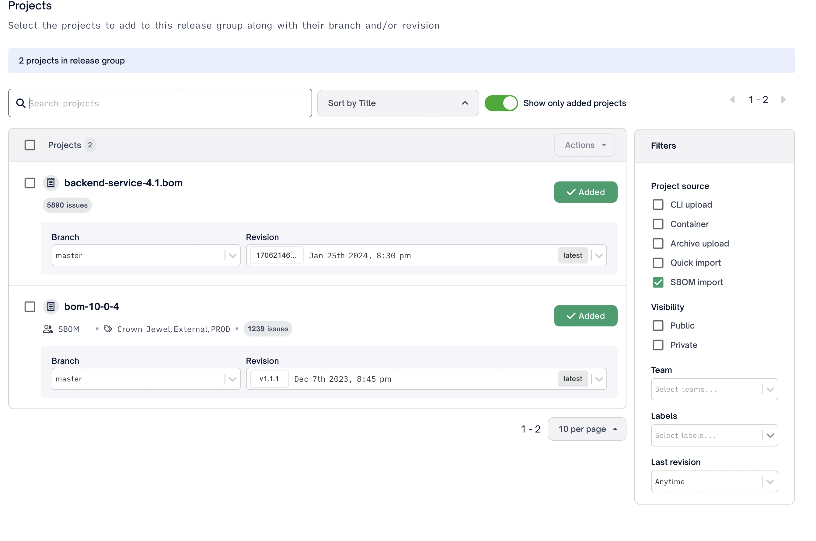Screen dimensions: 816x541
Task: Disable the Show only added projects toggle
Action: (x=501, y=103)
